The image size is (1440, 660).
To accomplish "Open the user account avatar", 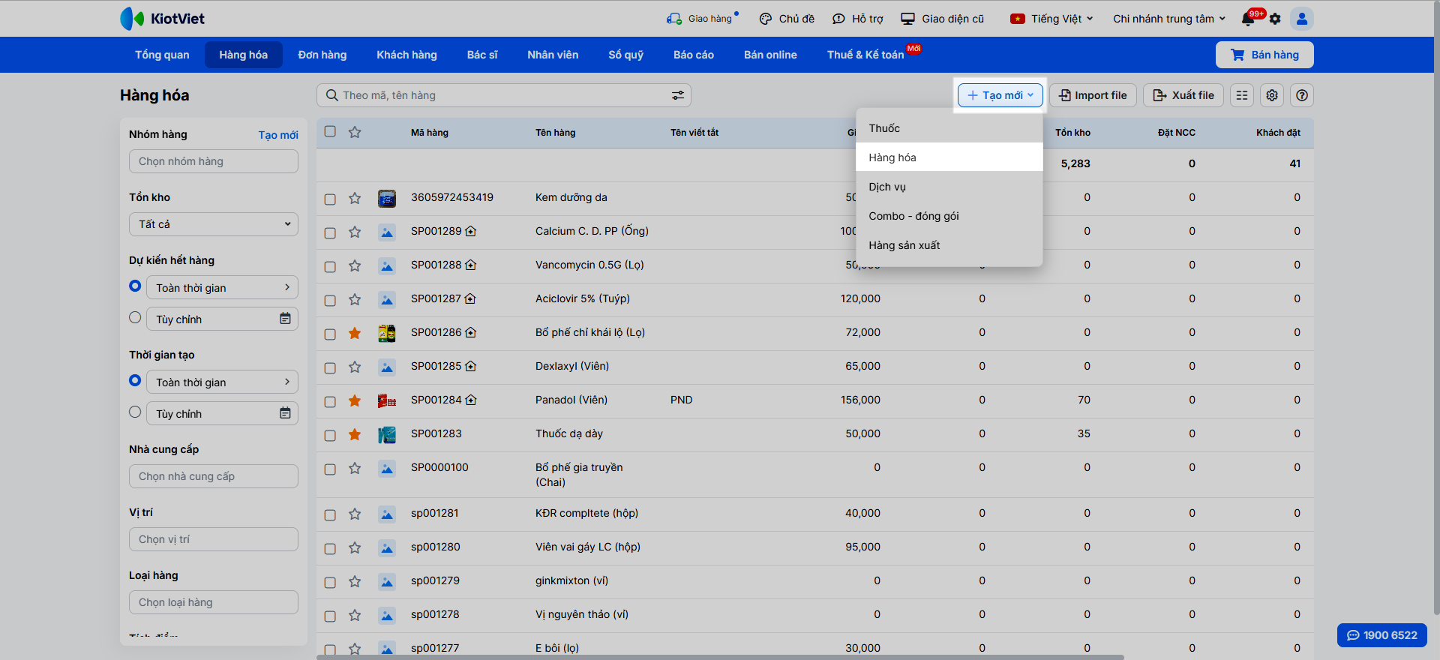I will tap(1302, 19).
